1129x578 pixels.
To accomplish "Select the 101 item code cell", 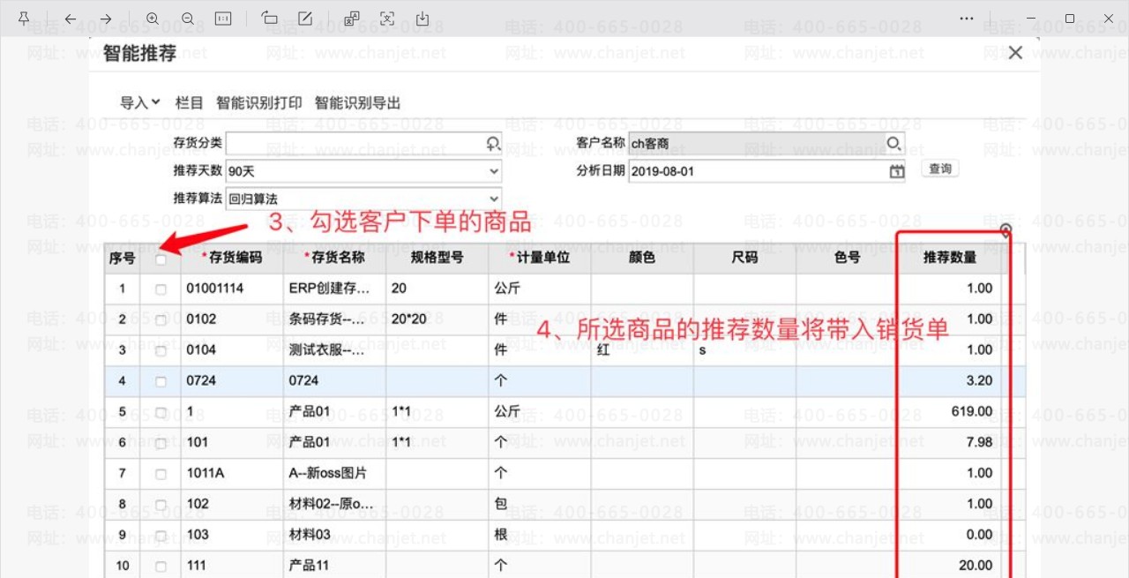I will click(233, 443).
